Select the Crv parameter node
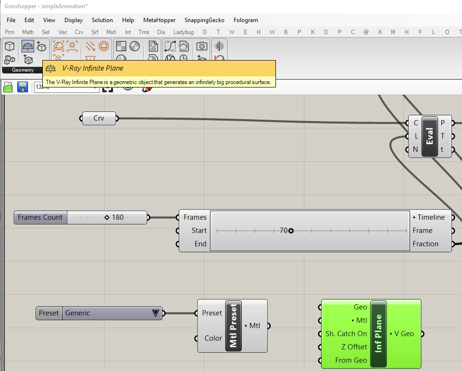 [99, 118]
